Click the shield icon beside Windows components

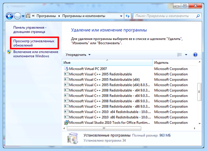point(9,52)
